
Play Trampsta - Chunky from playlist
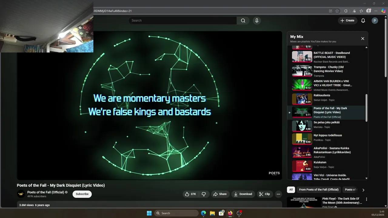326,71
